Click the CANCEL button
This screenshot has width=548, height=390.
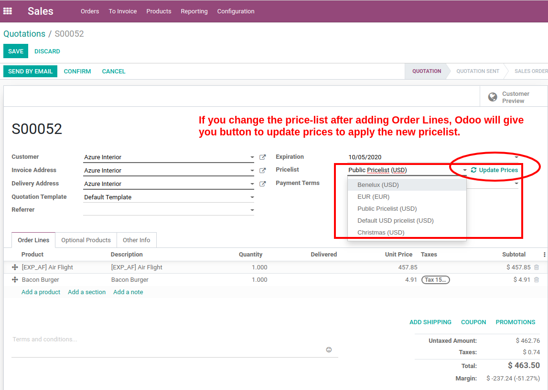tap(114, 71)
